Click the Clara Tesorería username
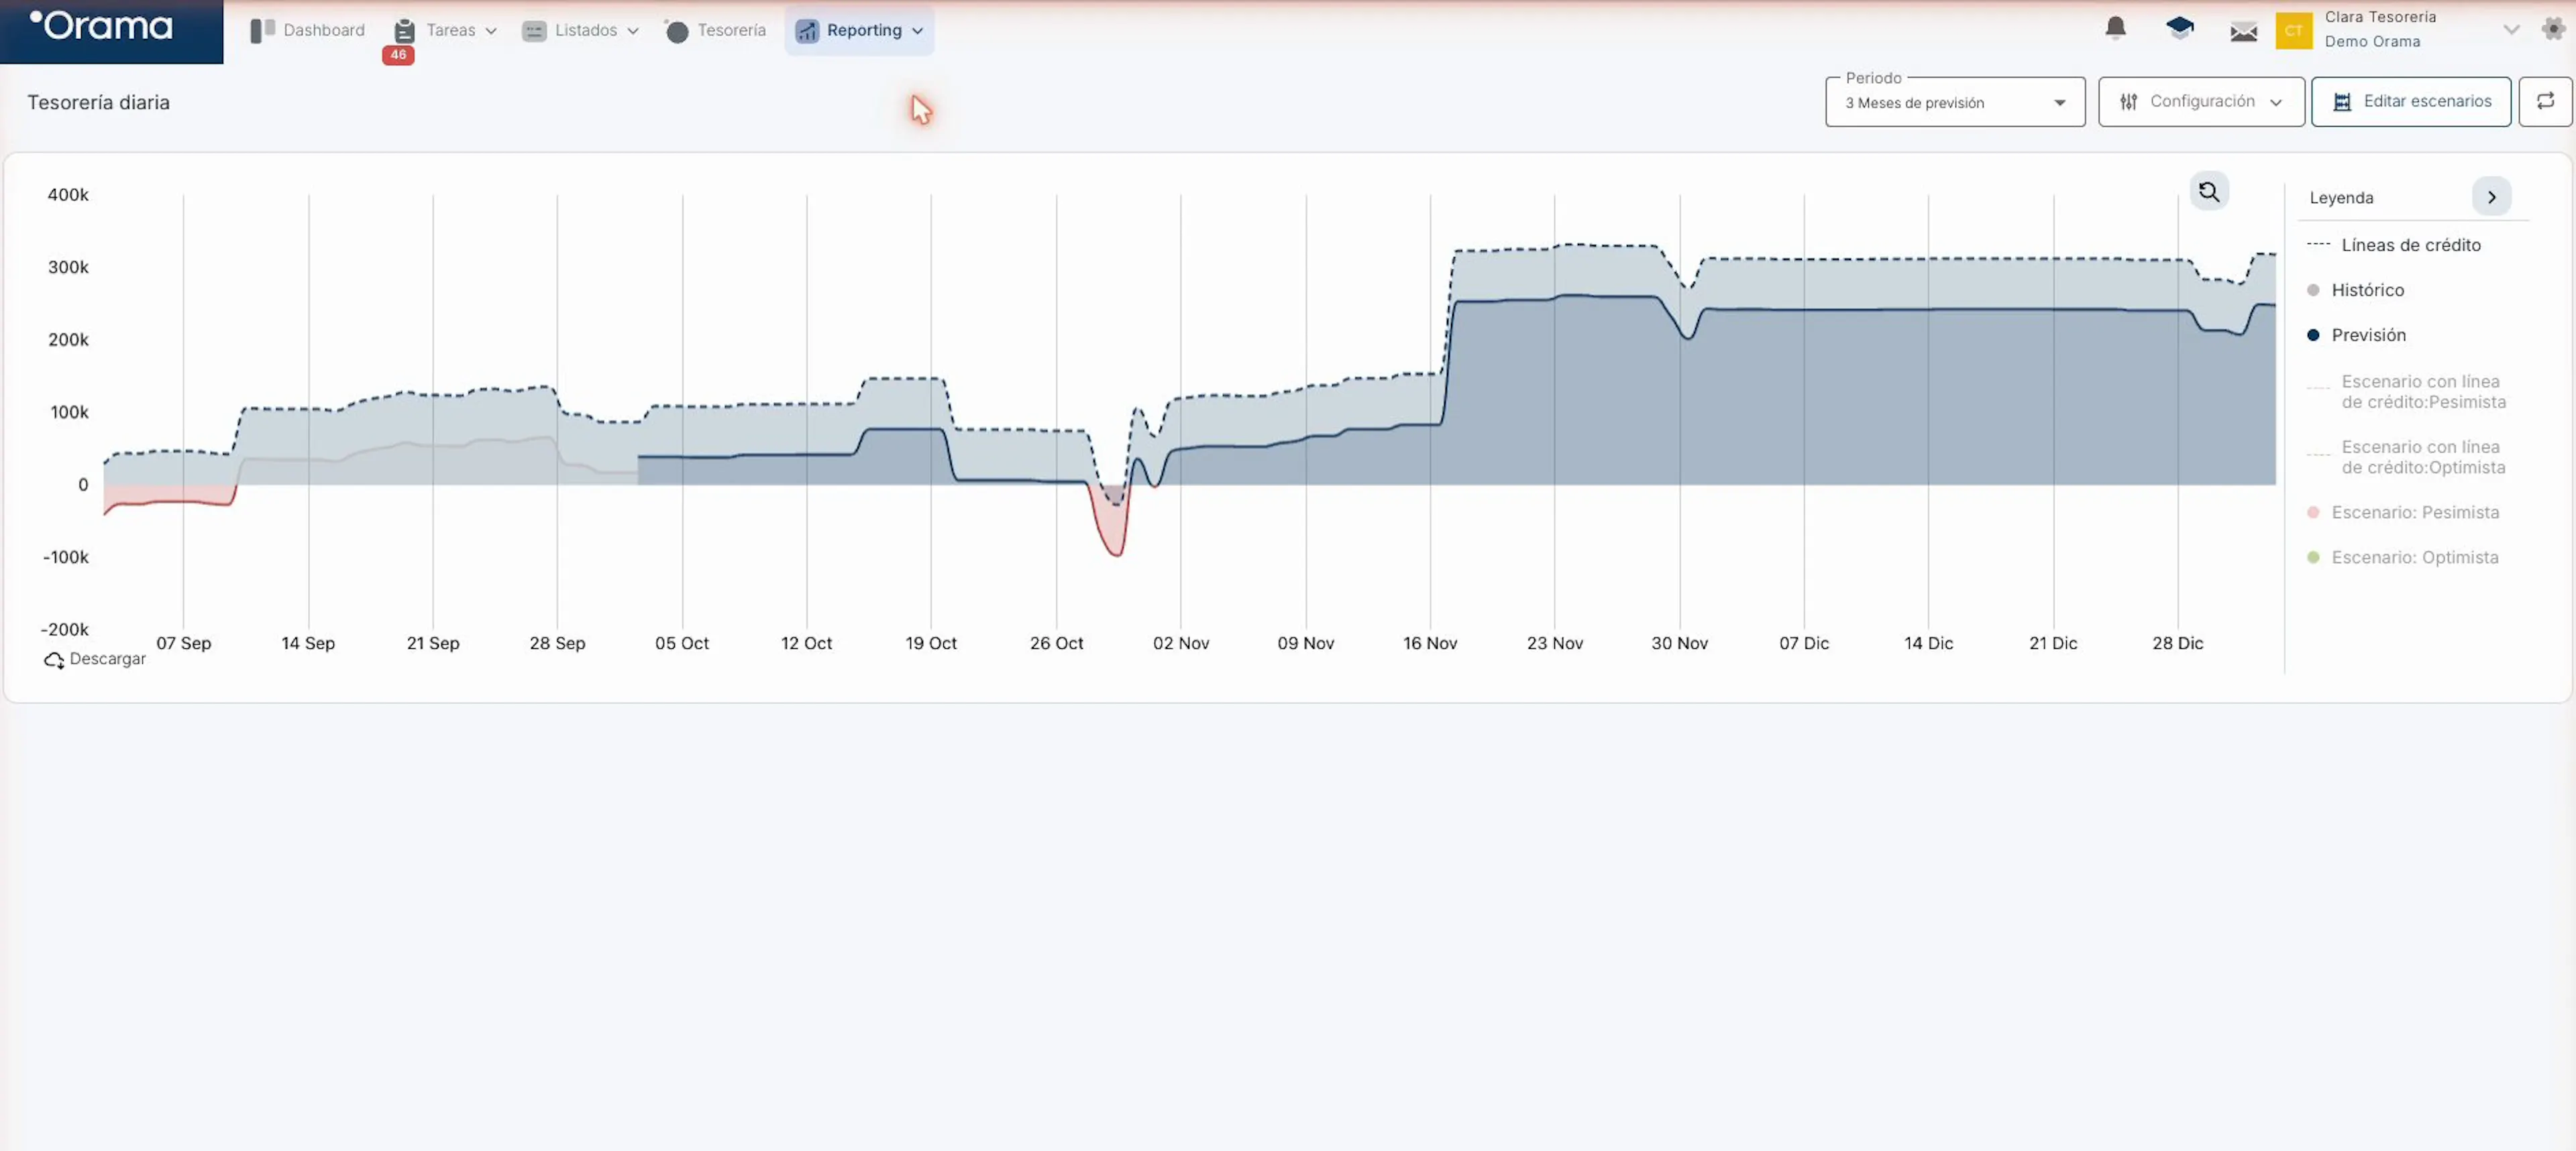This screenshot has height=1151, width=2576. click(2380, 17)
